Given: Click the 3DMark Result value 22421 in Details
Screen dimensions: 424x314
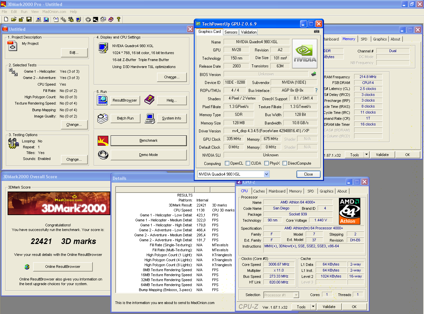Looking at the screenshot, I should pyautogui.click(x=201, y=205).
